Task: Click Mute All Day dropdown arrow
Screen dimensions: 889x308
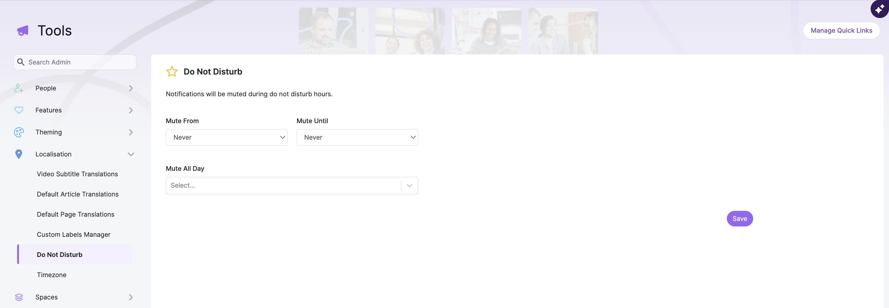Action: point(410,186)
